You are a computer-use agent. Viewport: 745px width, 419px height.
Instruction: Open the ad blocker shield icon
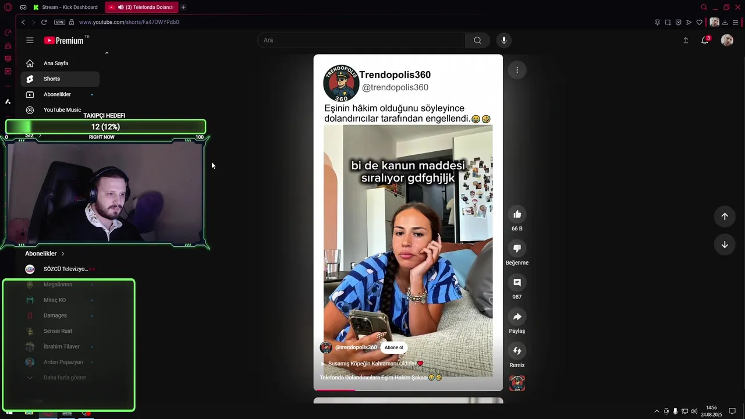(678, 22)
